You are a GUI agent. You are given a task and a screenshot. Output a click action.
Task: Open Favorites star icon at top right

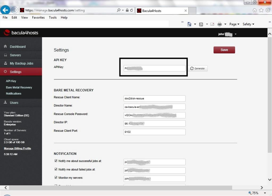[x=261, y=10]
